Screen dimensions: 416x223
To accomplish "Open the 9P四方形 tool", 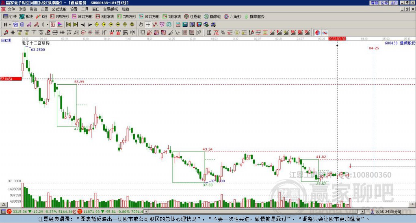I will [82, 16].
